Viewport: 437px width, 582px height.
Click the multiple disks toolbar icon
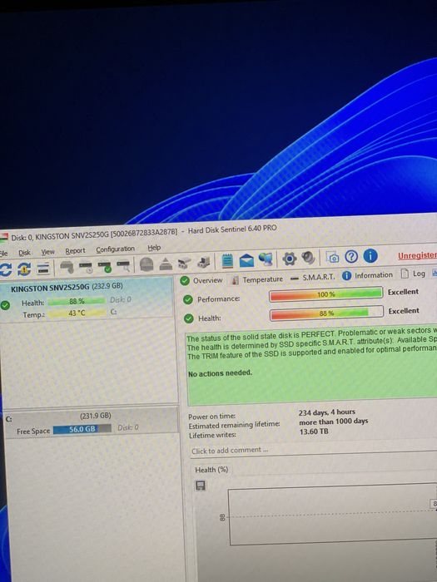tap(185, 264)
